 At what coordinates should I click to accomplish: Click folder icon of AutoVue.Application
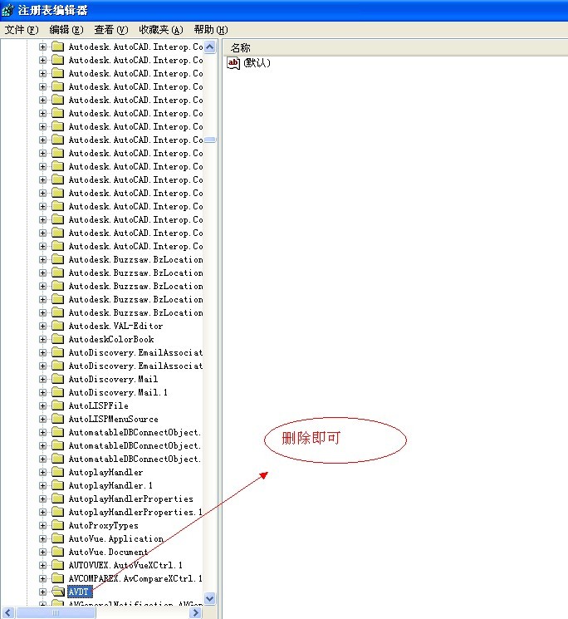[x=58, y=538]
